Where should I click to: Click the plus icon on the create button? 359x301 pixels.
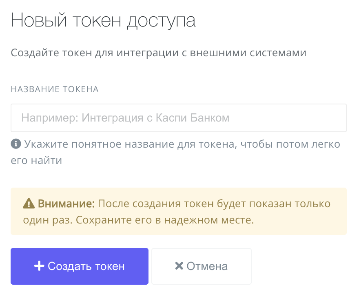[x=39, y=266]
